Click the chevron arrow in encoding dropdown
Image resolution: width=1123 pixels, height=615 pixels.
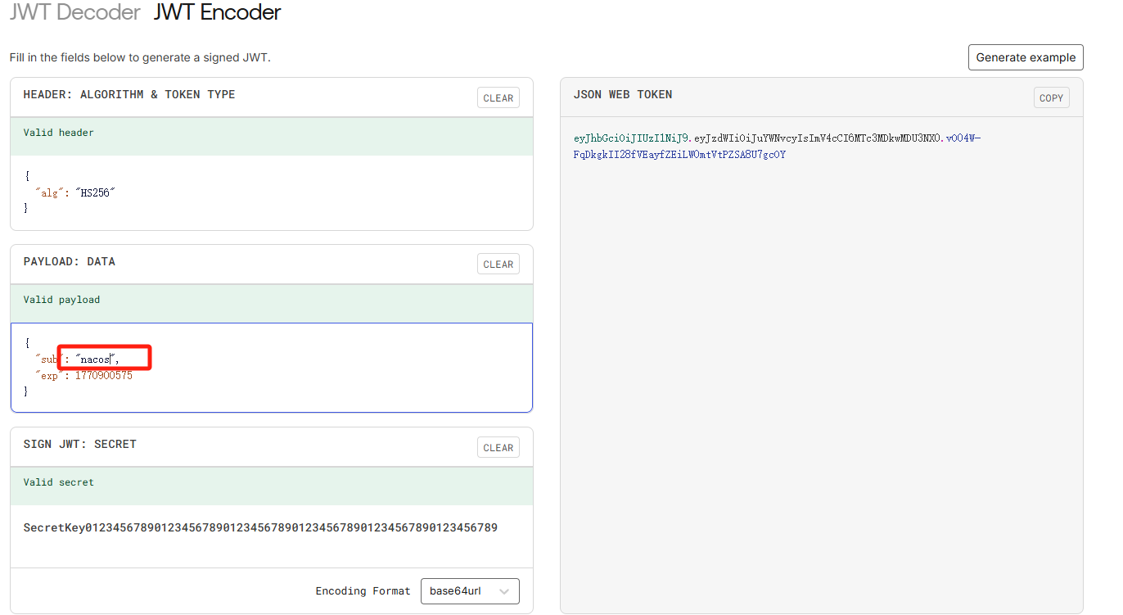click(503, 591)
